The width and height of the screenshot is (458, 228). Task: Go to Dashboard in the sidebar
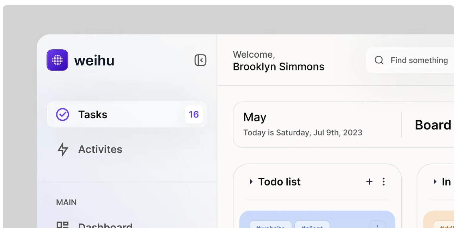[105, 225]
